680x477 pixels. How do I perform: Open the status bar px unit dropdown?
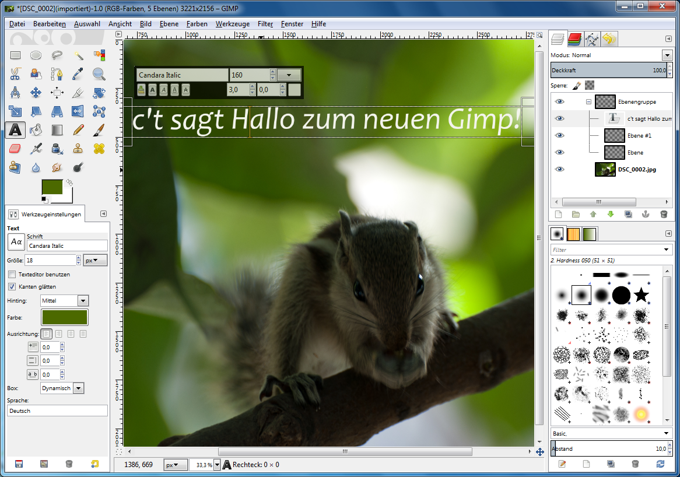click(x=175, y=465)
